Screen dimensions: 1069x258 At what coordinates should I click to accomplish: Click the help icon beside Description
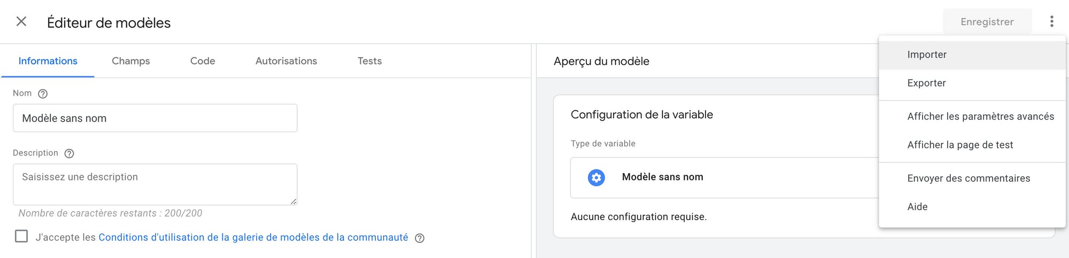pos(69,153)
